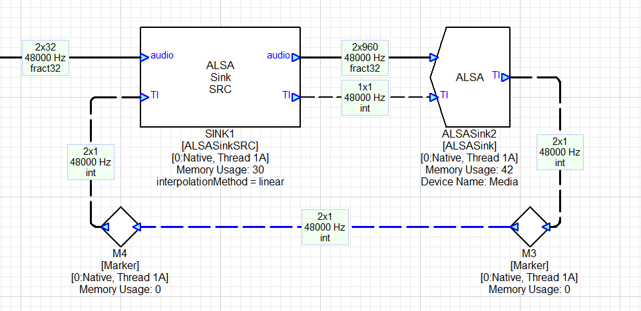Click the TI output pin on SINK1
The width and height of the screenshot is (641, 311).
(296, 97)
